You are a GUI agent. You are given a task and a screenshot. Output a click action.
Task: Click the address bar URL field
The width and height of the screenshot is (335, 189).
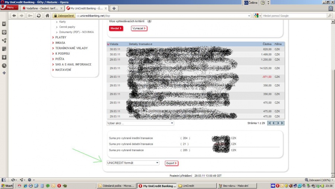coord(161,16)
